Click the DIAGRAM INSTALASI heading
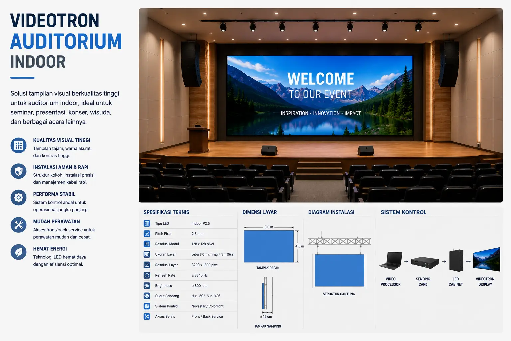Screen dimensions: 511x341 coord(331,212)
